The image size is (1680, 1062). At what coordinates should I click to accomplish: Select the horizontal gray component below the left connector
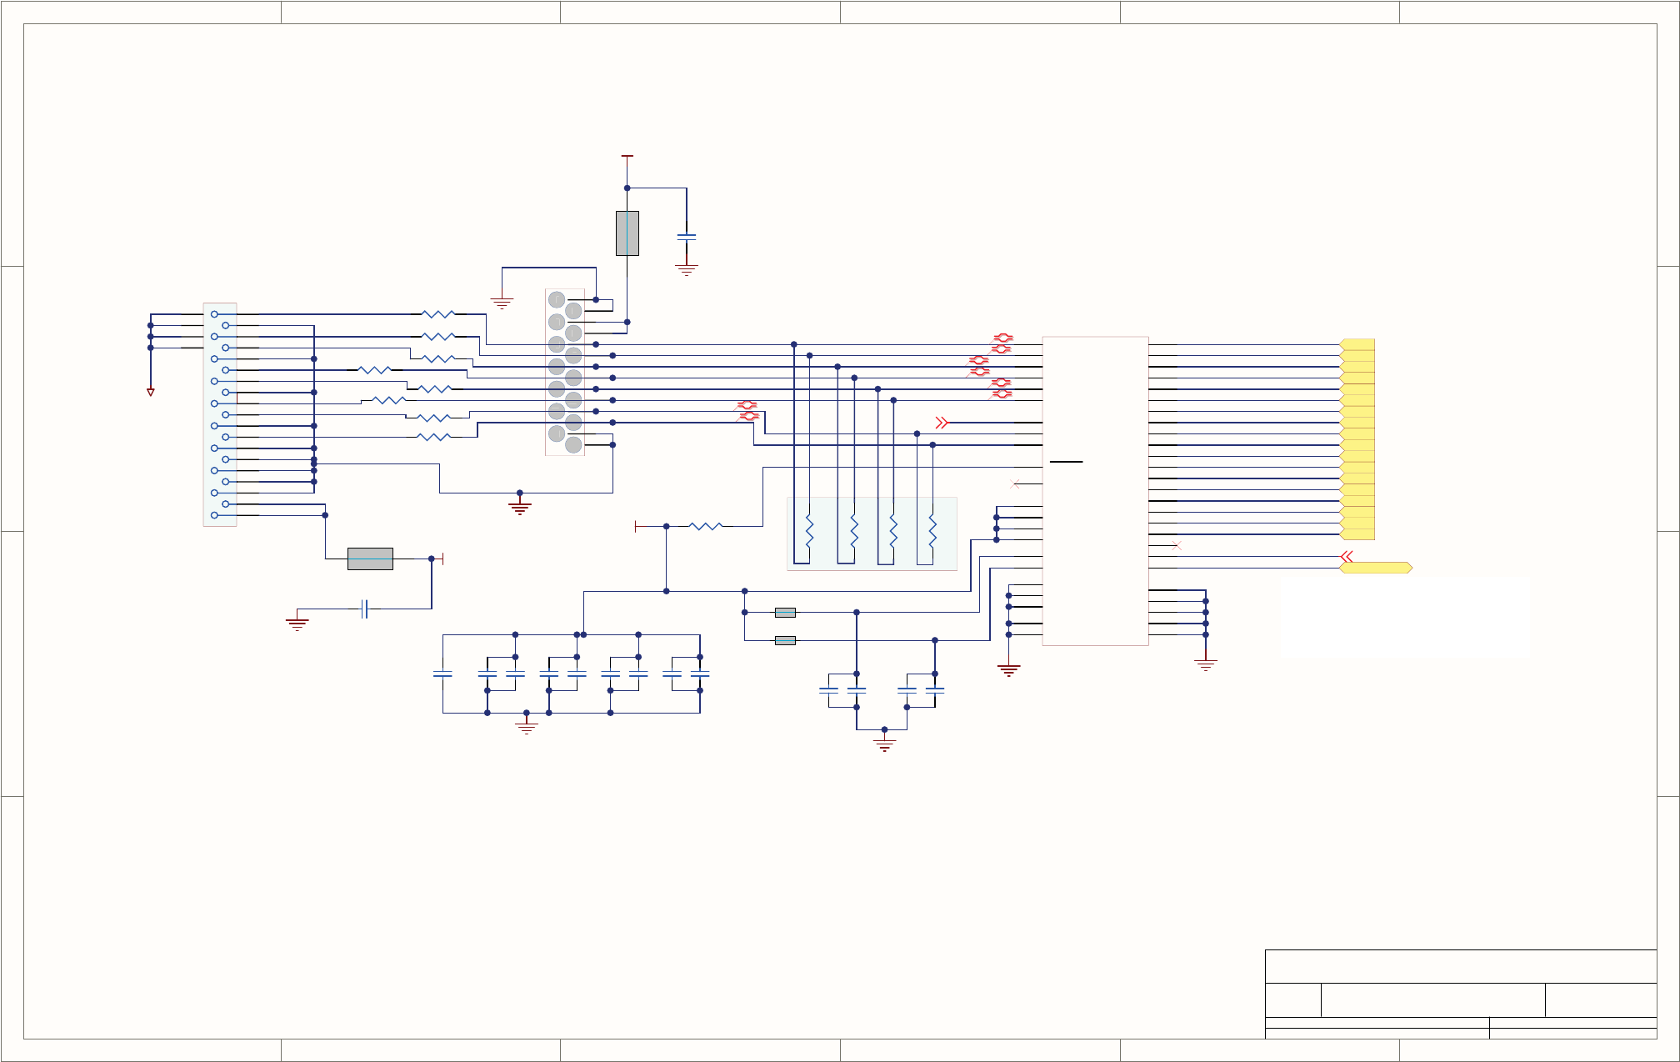pos(370,559)
